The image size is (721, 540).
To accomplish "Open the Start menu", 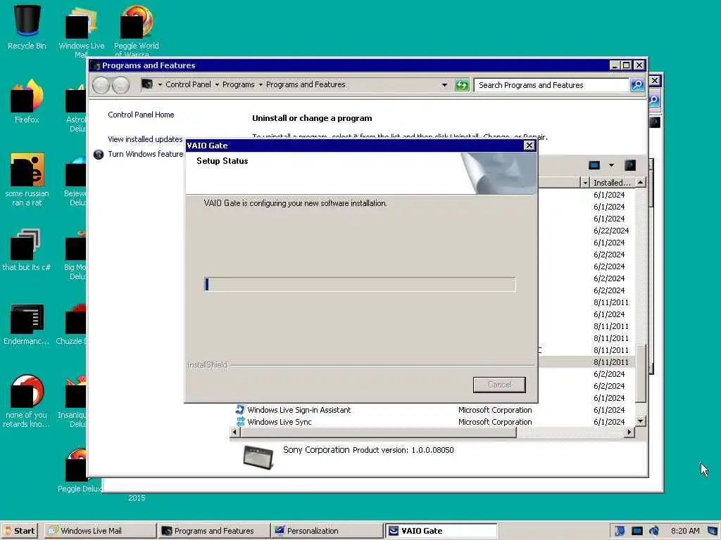I will click(20, 531).
